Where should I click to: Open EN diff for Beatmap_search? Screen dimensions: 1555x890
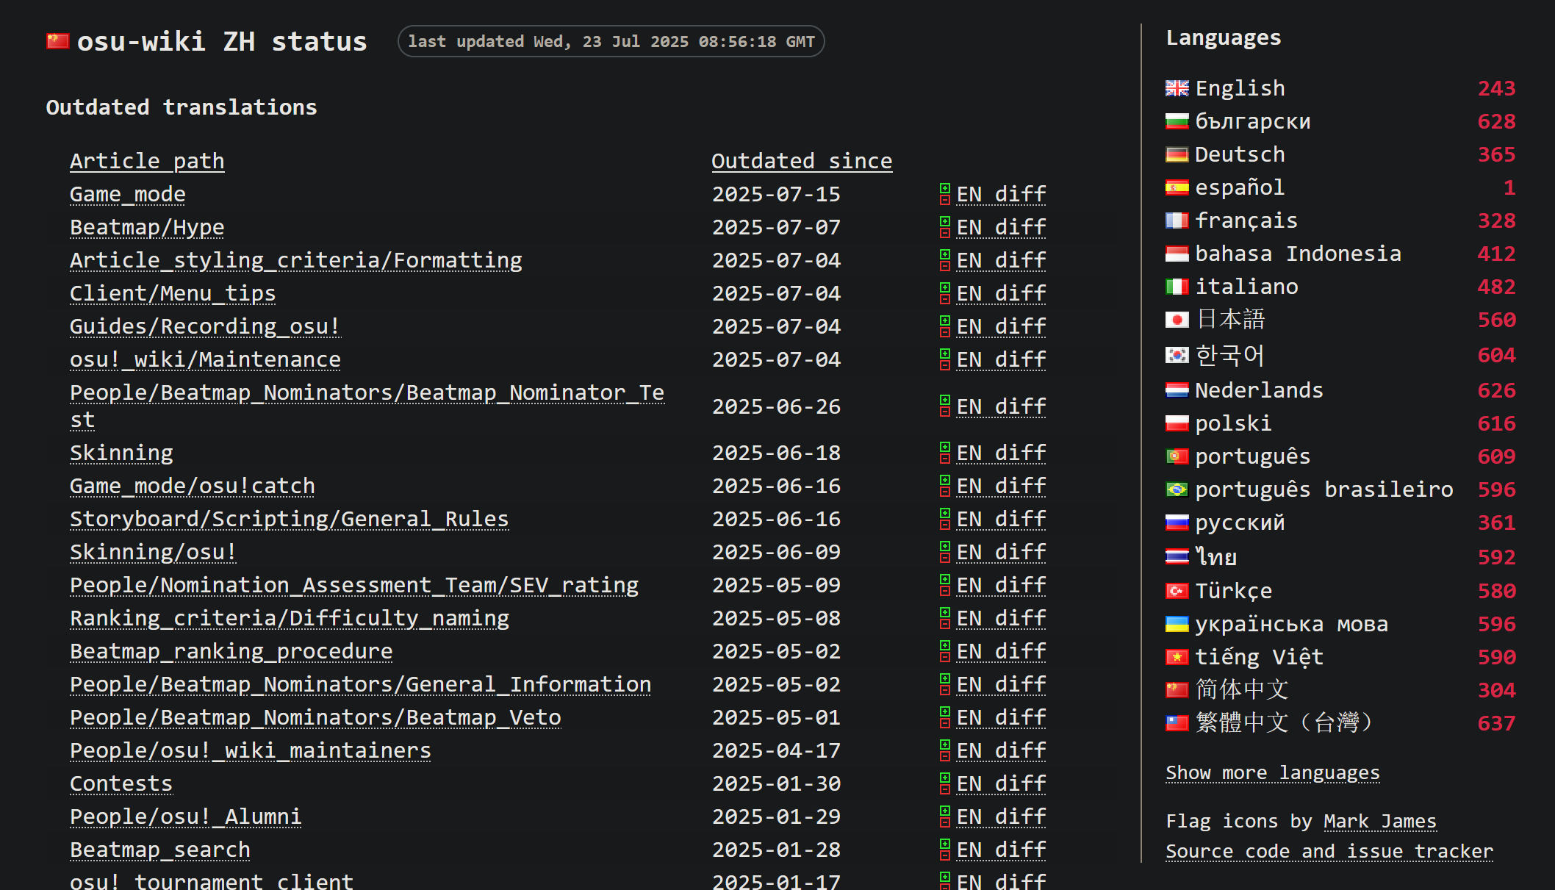click(1001, 850)
